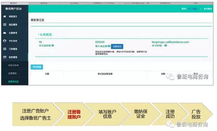Viewport: 217px width, 131px height.
Task: Click the 鲁班商户后台 title in the sidebar
Action: click(13, 9)
